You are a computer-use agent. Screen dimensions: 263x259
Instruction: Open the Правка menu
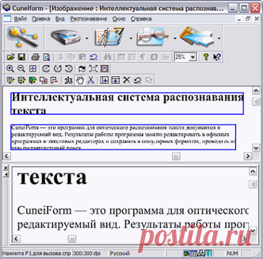(41, 19)
